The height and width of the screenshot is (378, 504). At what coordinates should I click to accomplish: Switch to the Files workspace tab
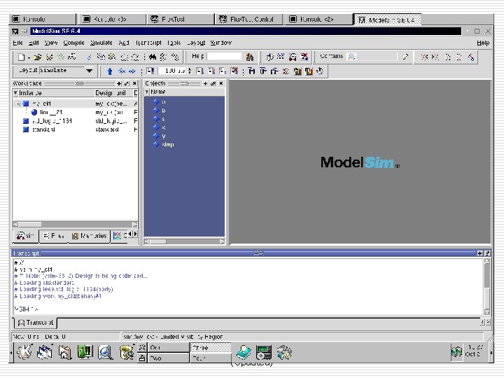[x=54, y=236]
